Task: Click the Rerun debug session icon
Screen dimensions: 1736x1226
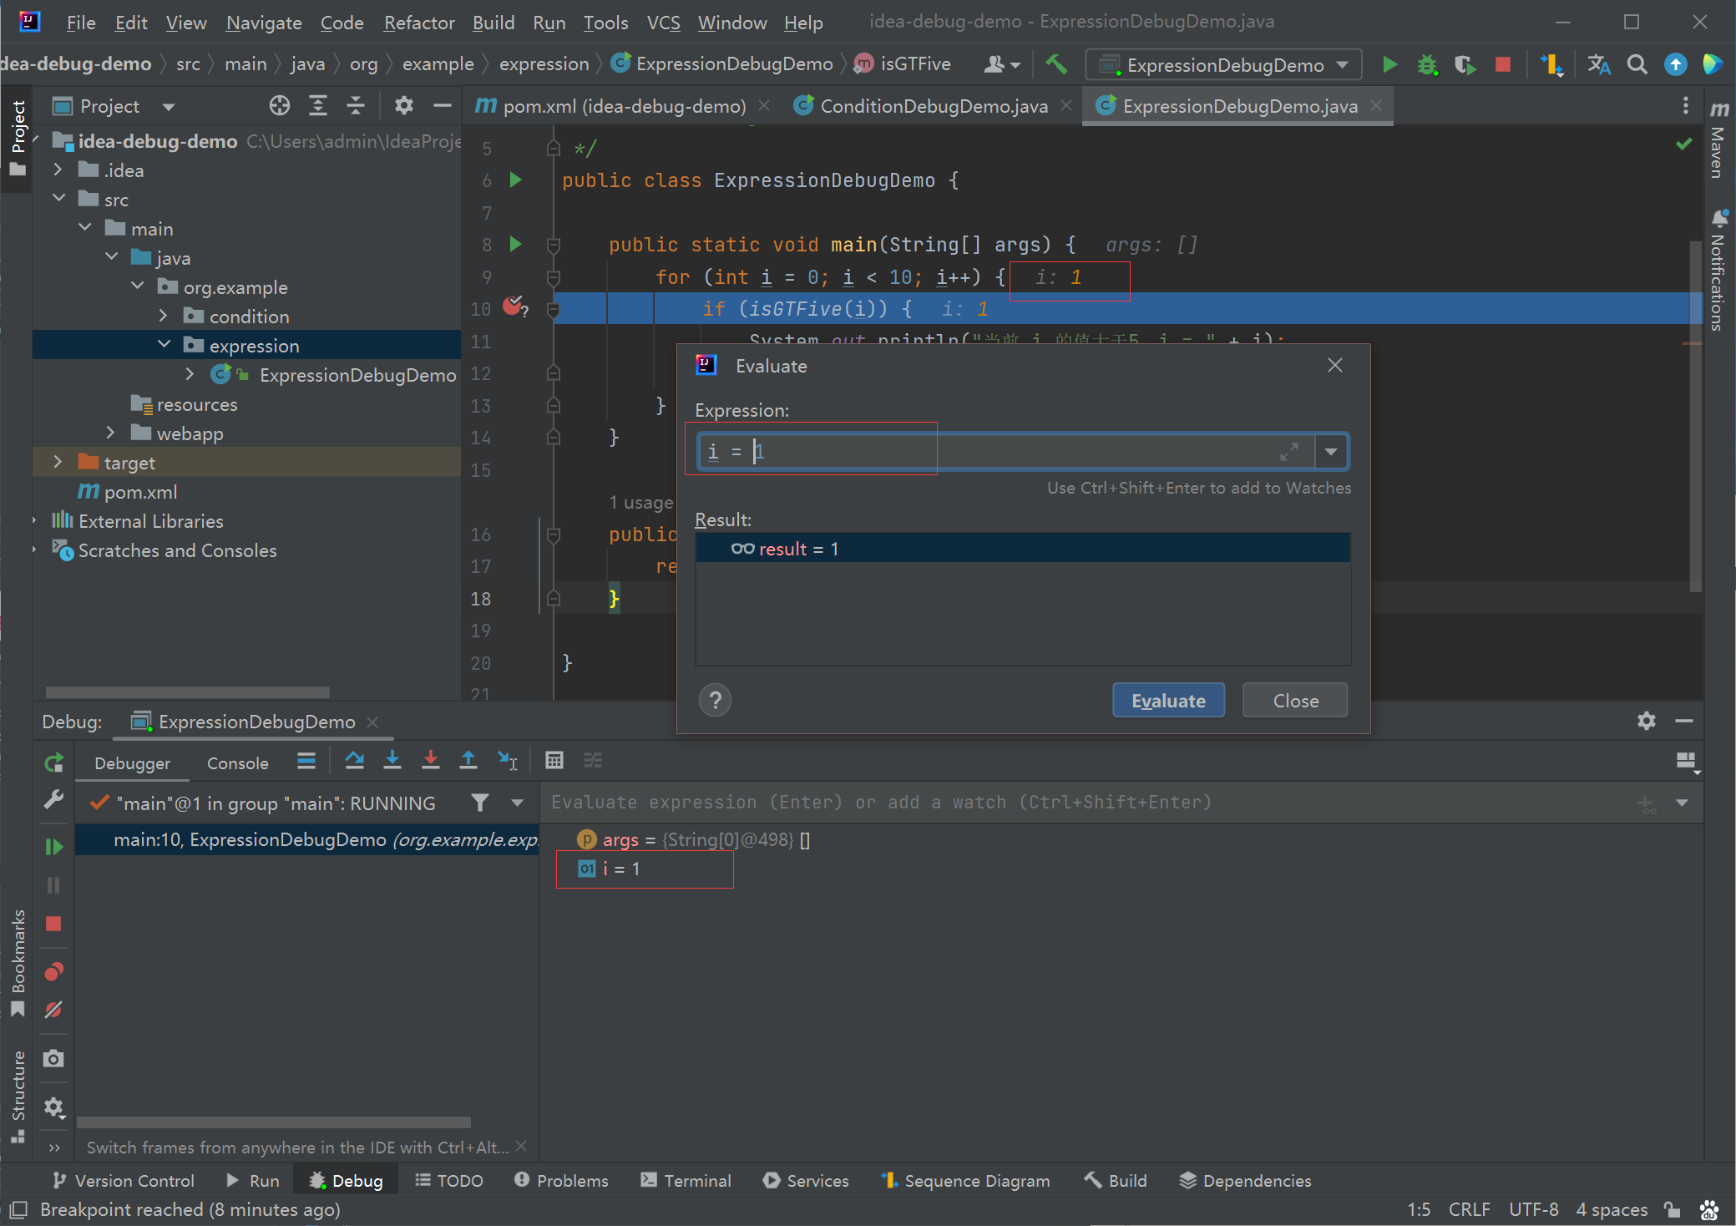Action: pyautogui.click(x=53, y=762)
